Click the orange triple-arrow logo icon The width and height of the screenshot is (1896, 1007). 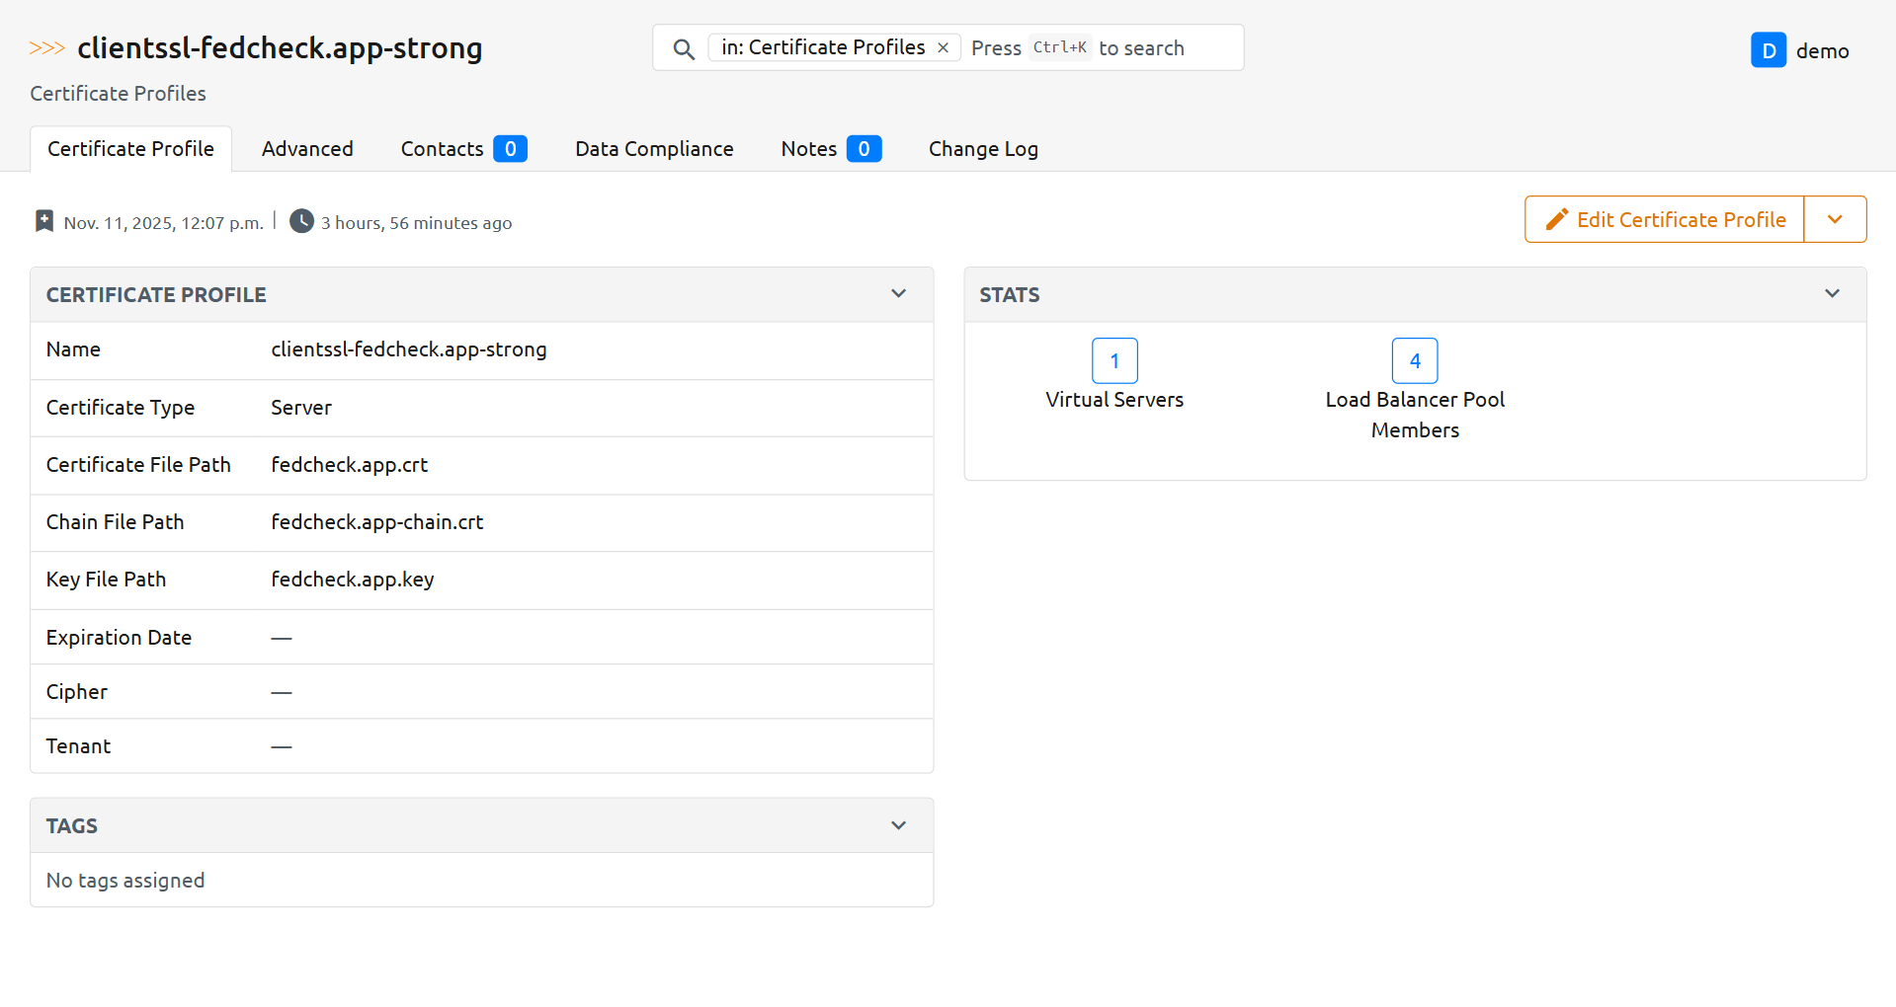tap(46, 48)
